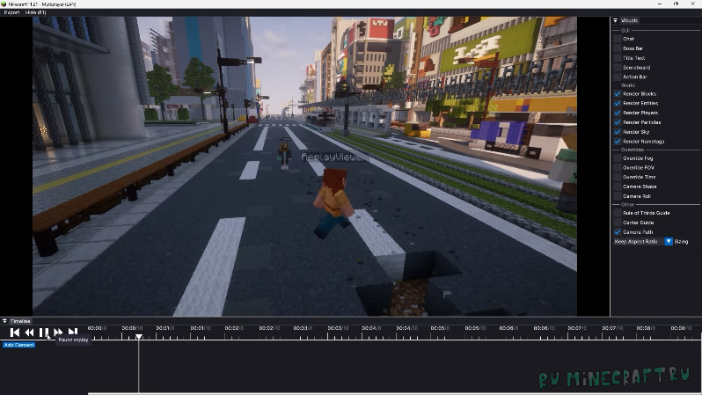The height and width of the screenshot is (395, 702).
Task: Open the Keep Aspect Ratio sizing dropdown
Action: pos(643,242)
